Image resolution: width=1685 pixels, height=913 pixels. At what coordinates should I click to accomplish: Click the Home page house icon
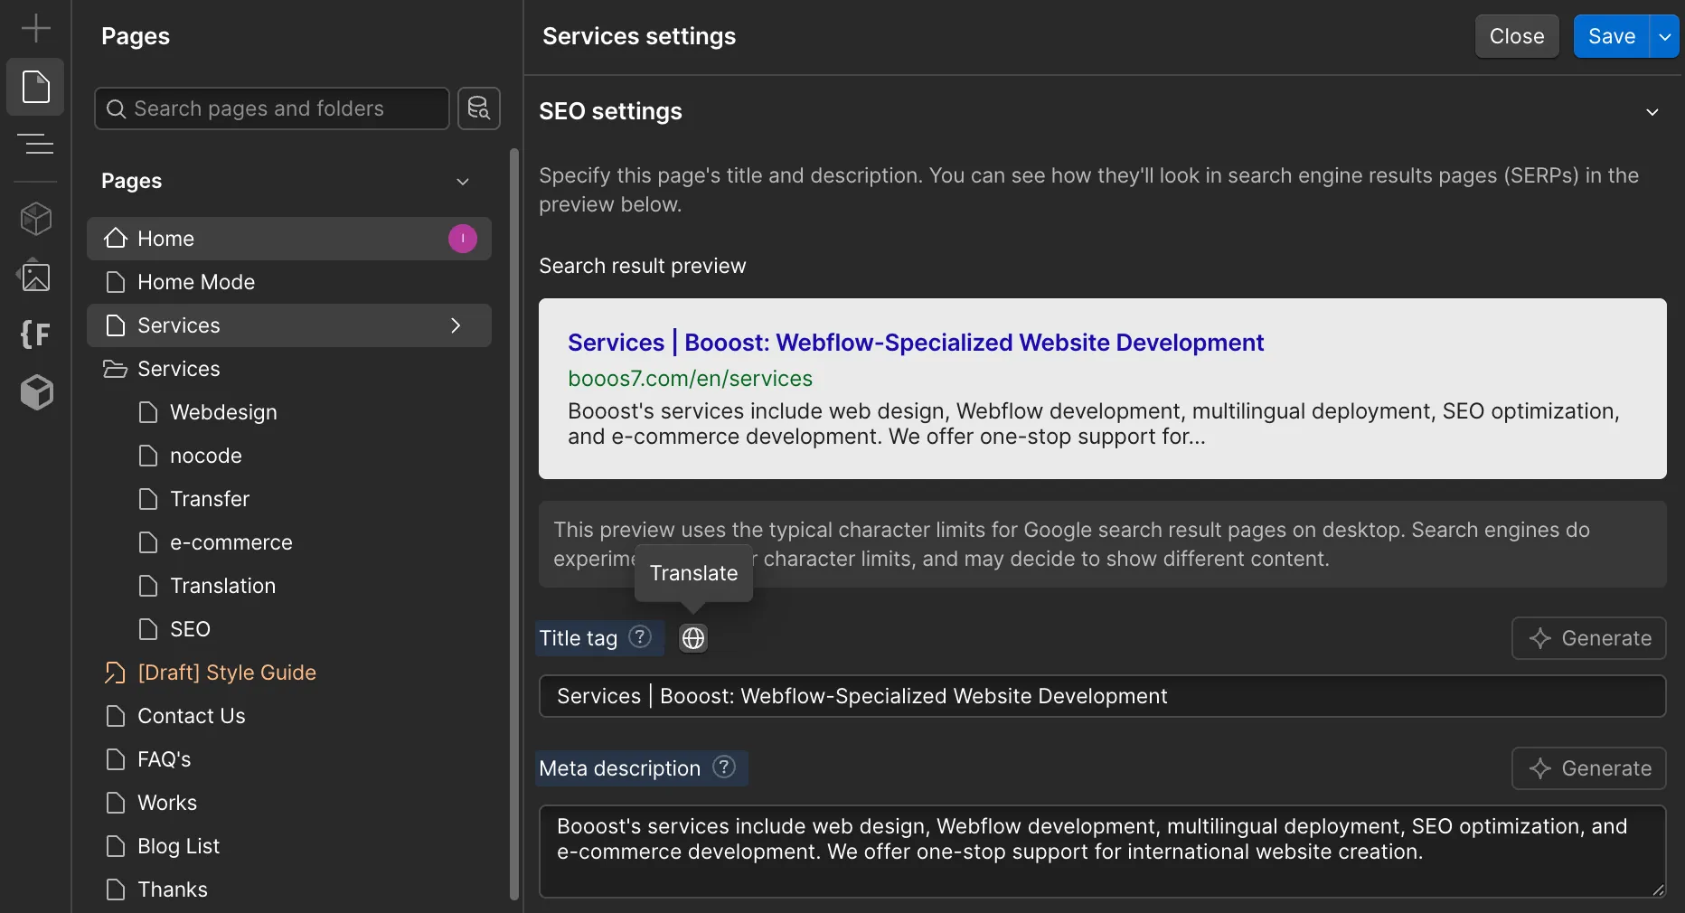[x=116, y=239]
